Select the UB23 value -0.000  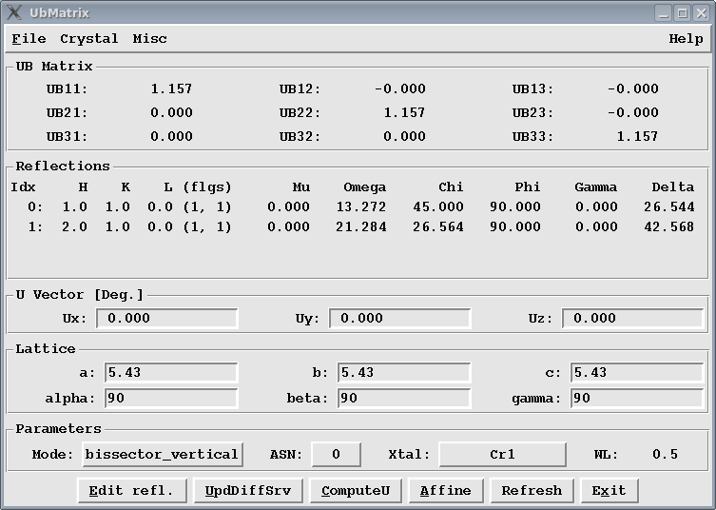pos(633,112)
